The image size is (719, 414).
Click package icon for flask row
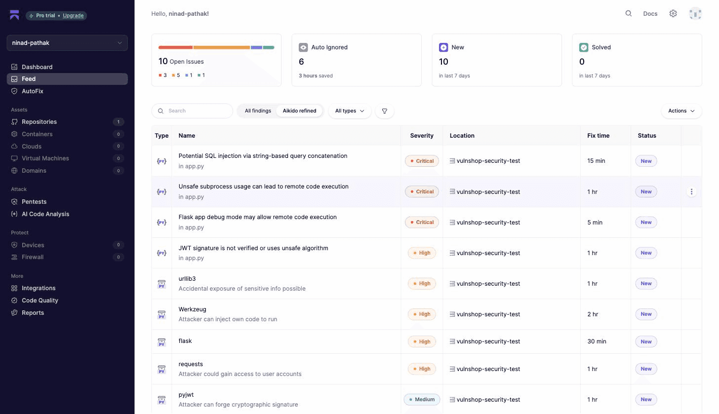(x=161, y=341)
